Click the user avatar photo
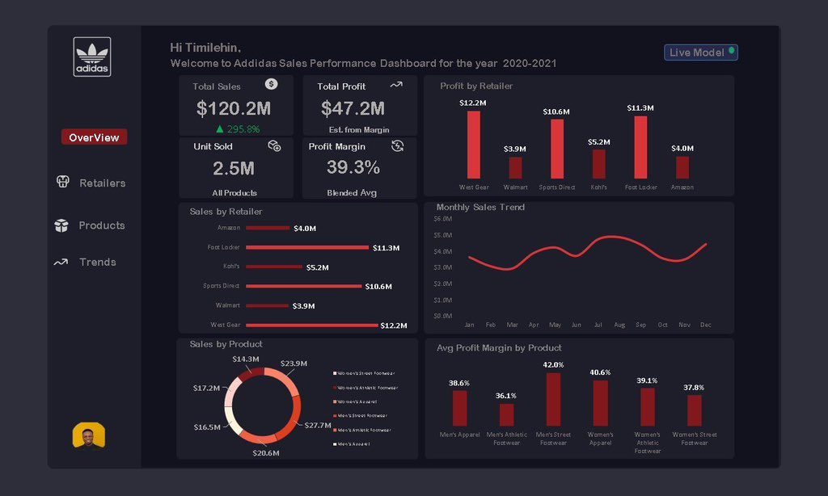The width and height of the screenshot is (828, 496). tap(89, 435)
